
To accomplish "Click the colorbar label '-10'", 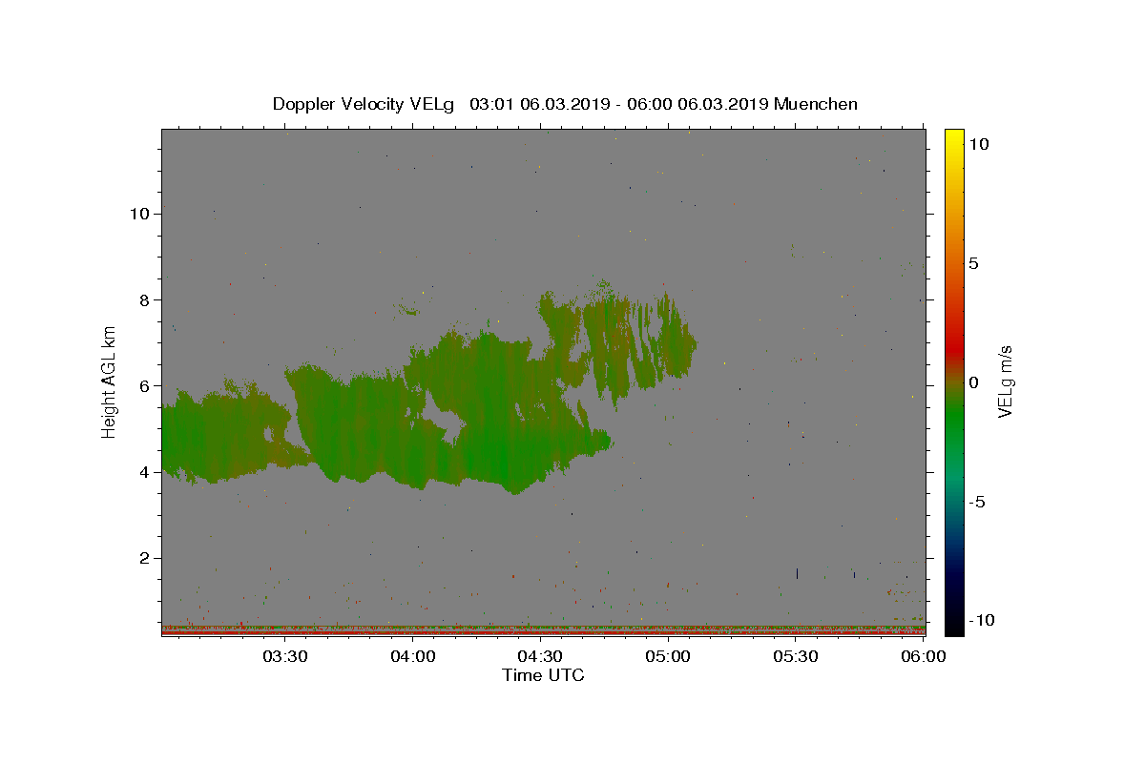I will click(x=980, y=620).
